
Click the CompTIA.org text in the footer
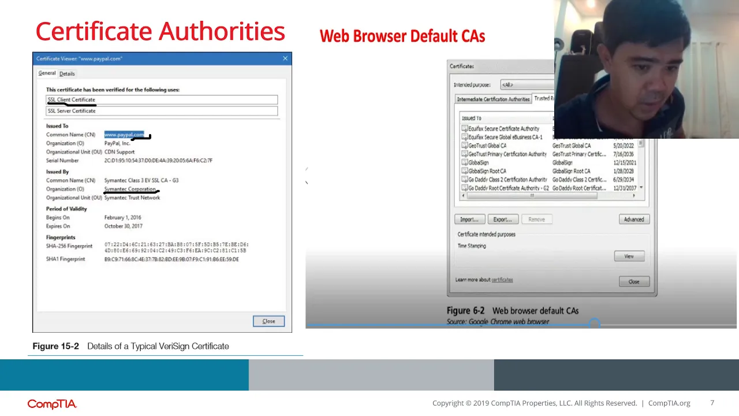[x=669, y=403]
